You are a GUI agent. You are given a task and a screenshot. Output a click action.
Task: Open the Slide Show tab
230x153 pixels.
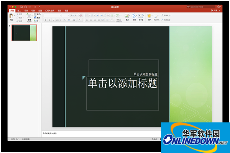click(50, 11)
